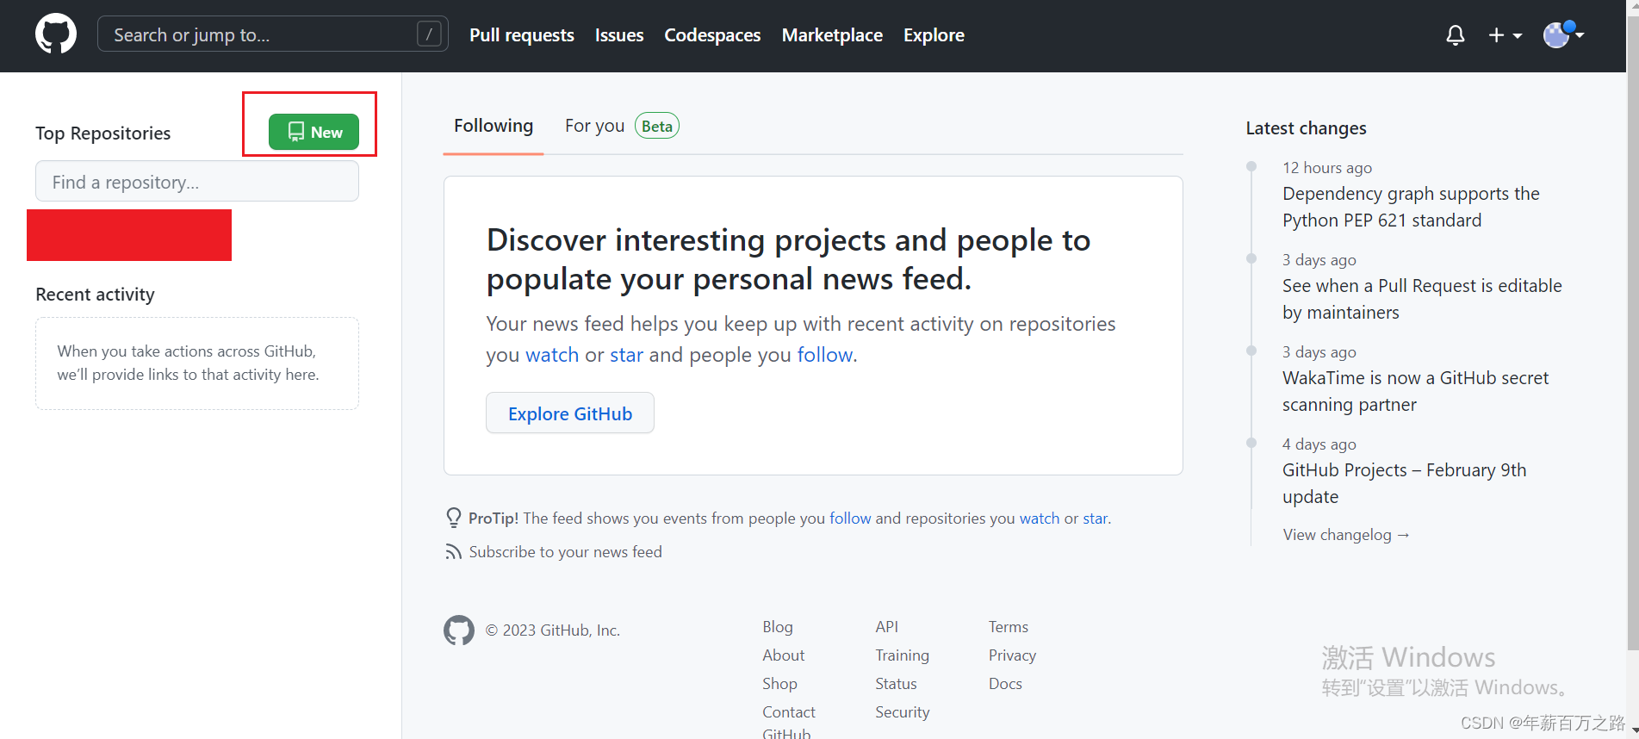The image size is (1639, 739).
Task: Open the Training footer link
Action: click(902, 655)
